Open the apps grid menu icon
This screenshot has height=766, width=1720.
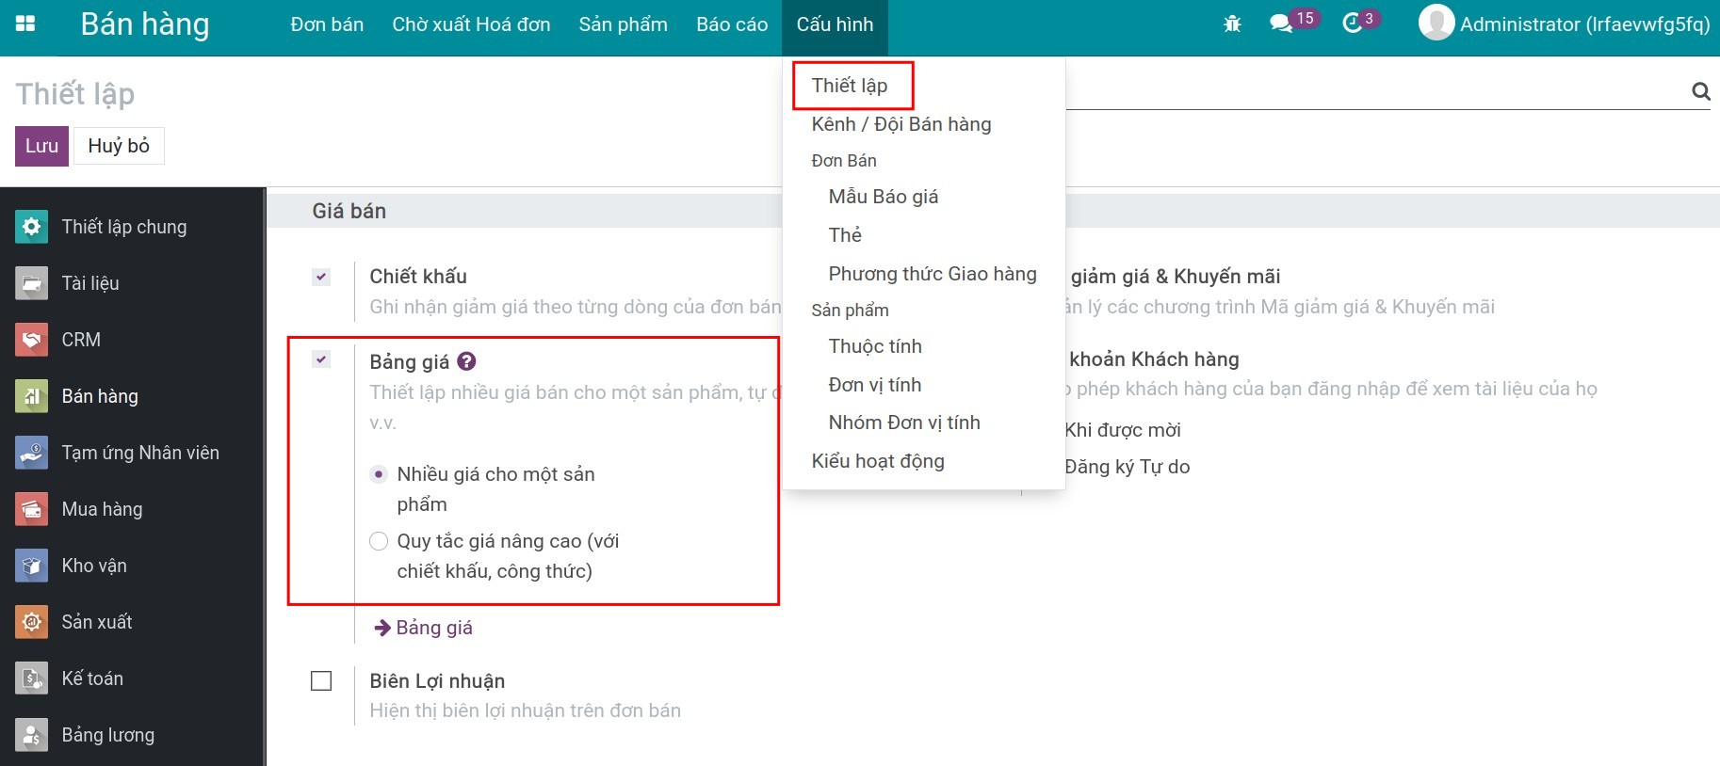[25, 24]
